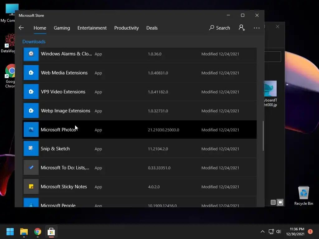Screen dimensions: 319x239
Task: Open the See more ellipsis menu
Action: point(257,28)
